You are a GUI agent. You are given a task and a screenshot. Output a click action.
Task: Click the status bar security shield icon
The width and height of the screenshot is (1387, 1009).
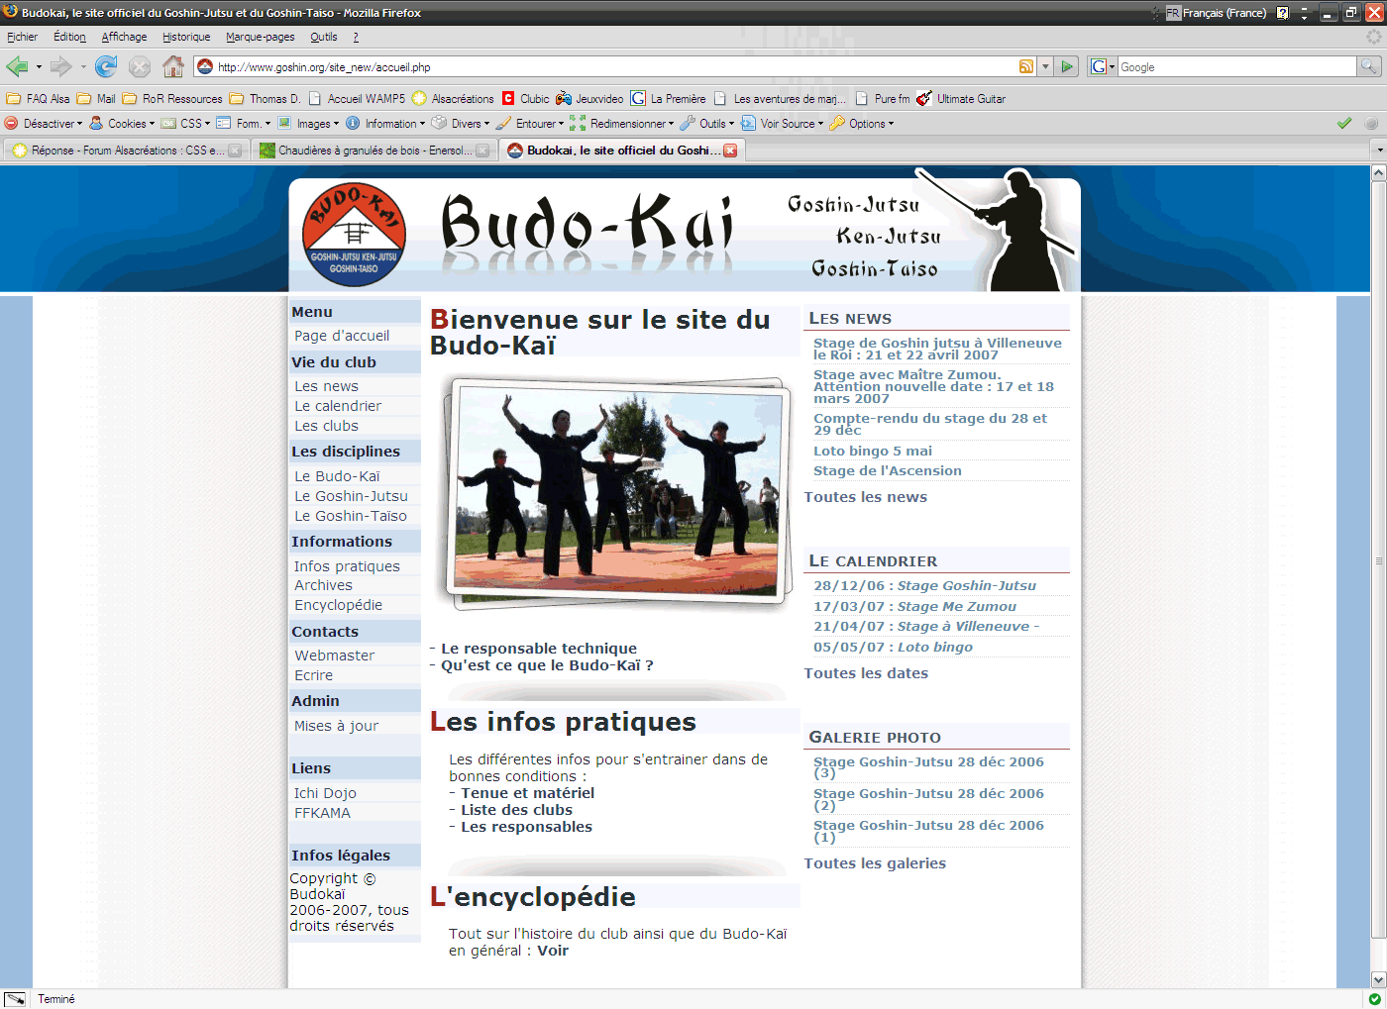(1374, 998)
